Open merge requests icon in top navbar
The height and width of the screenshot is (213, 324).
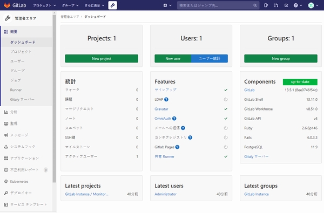276,5
